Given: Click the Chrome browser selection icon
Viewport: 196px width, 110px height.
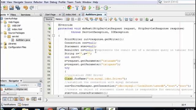Looking at the screenshot, I should tap(70, 8).
